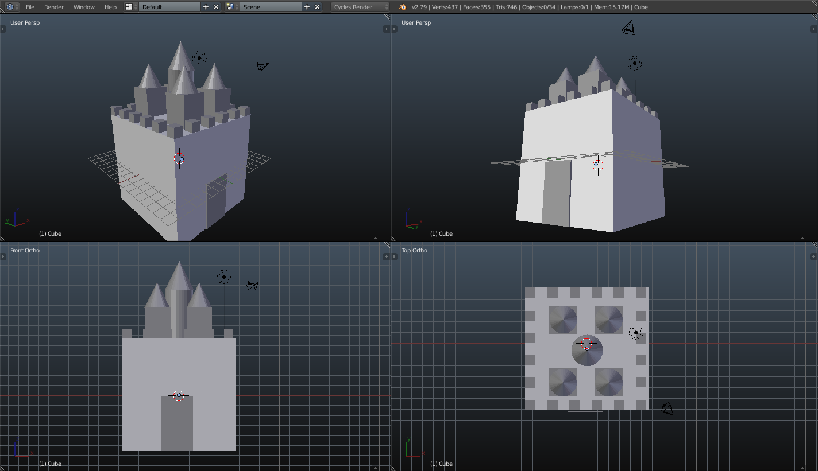Open the Render menu

(54, 7)
